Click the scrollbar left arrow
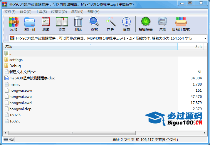The image size is (210, 145). coord(5,133)
